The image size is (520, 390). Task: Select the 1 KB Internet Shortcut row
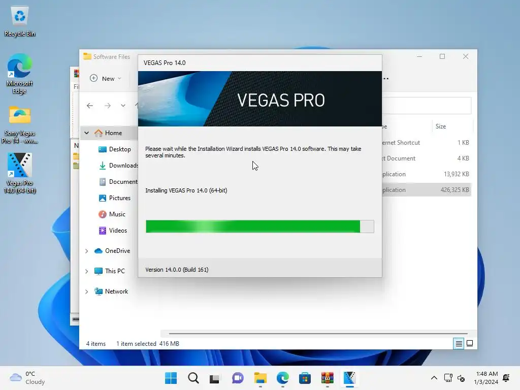pyautogui.click(x=427, y=143)
